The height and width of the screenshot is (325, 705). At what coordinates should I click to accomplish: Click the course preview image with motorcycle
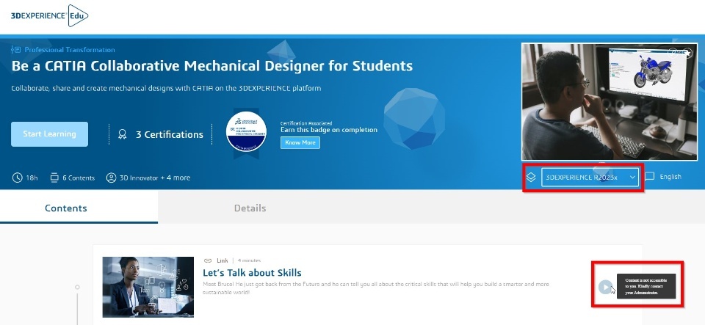pyautogui.click(x=608, y=101)
